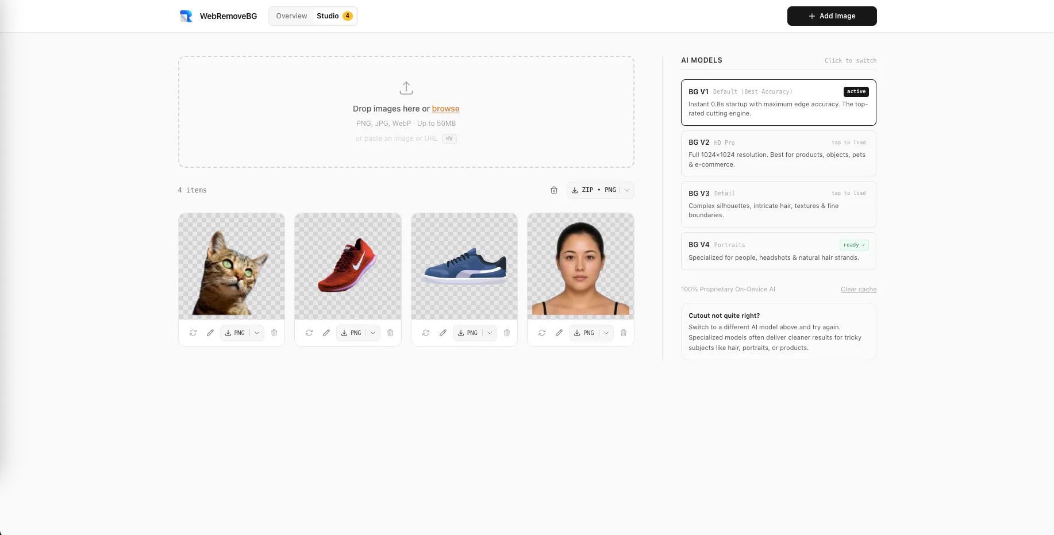Delete the portrait image
This screenshot has width=1054, height=535.
point(624,333)
